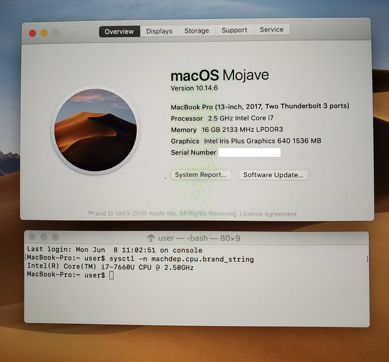389x362 pixels.
Task: Click the 'Last login: Mon Jun 8' line
Action: click(x=115, y=250)
